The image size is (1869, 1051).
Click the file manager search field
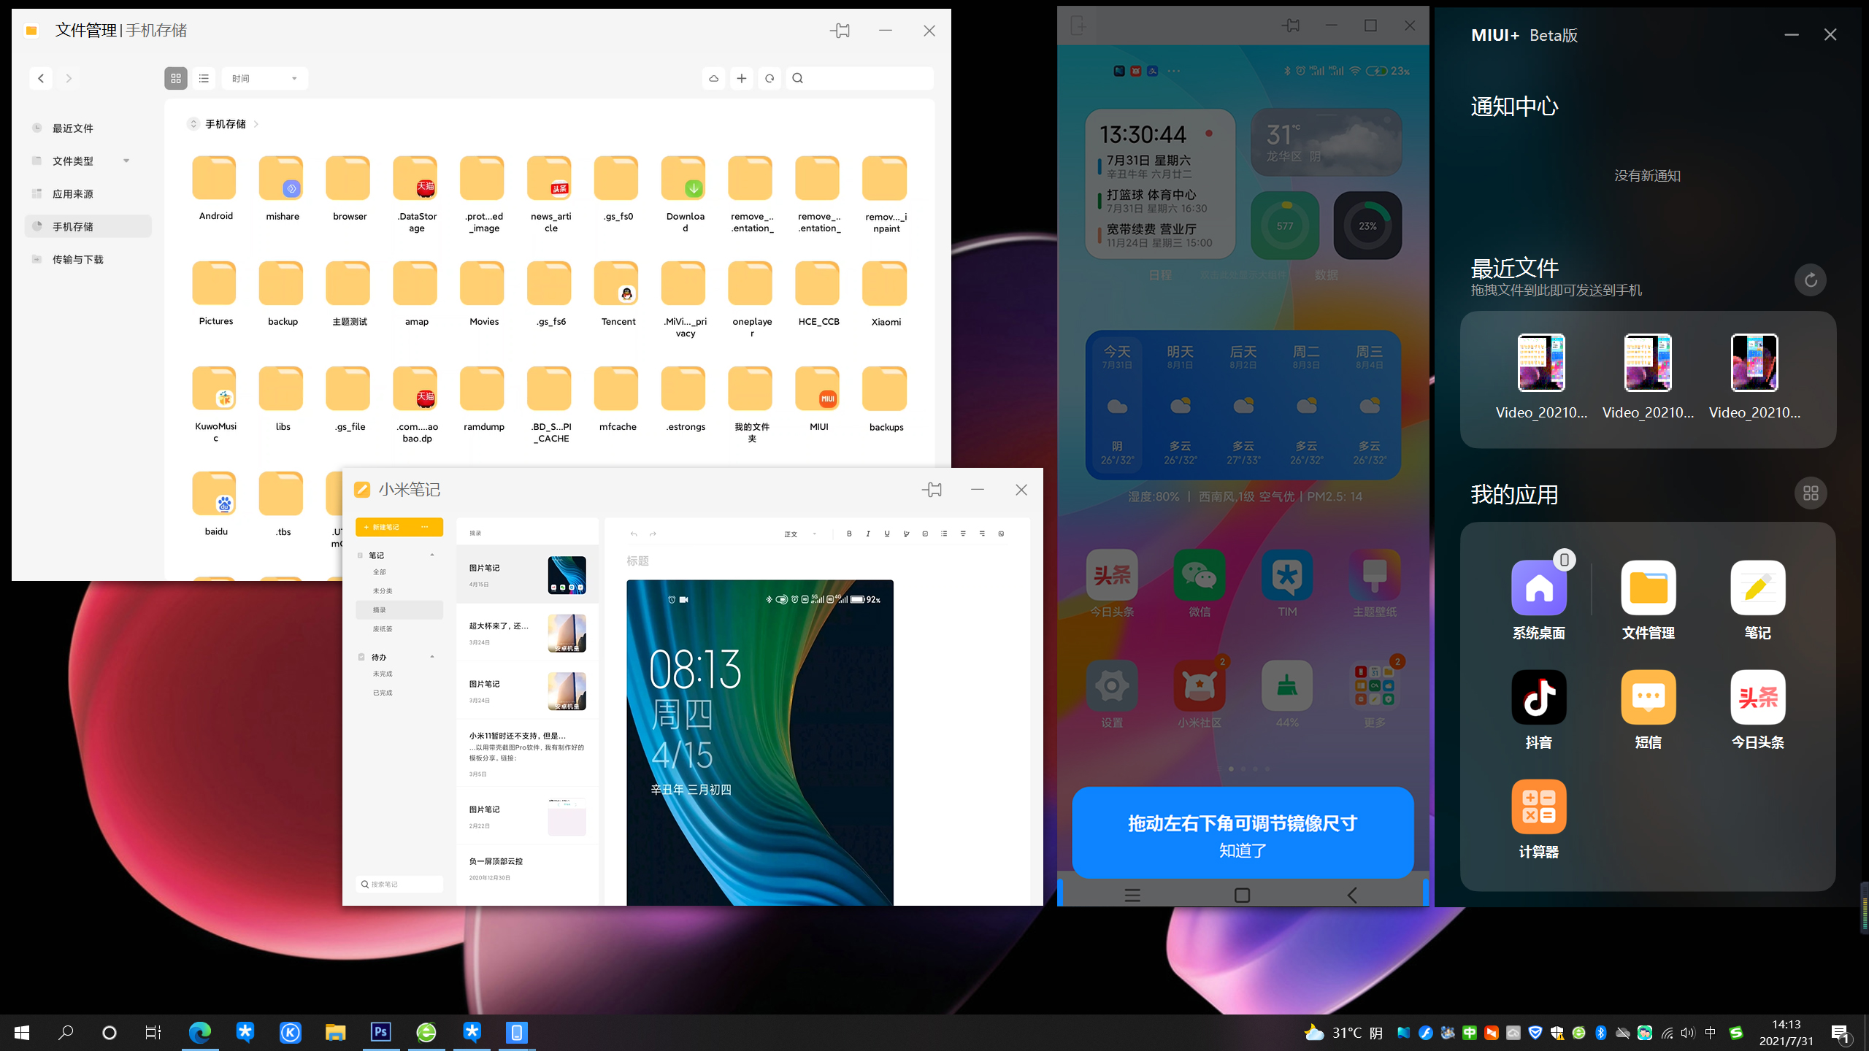pyautogui.click(x=859, y=78)
